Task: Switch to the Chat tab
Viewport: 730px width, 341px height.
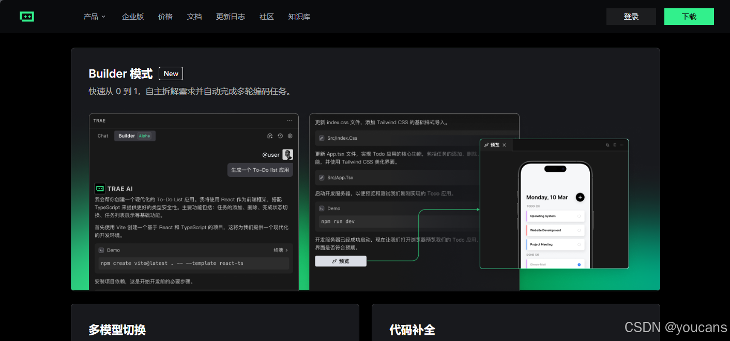Action: [103, 136]
